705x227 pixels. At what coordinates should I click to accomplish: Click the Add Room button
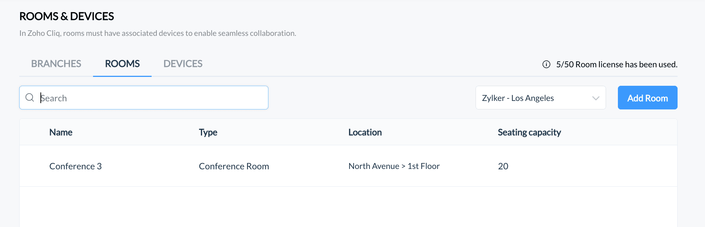648,98
